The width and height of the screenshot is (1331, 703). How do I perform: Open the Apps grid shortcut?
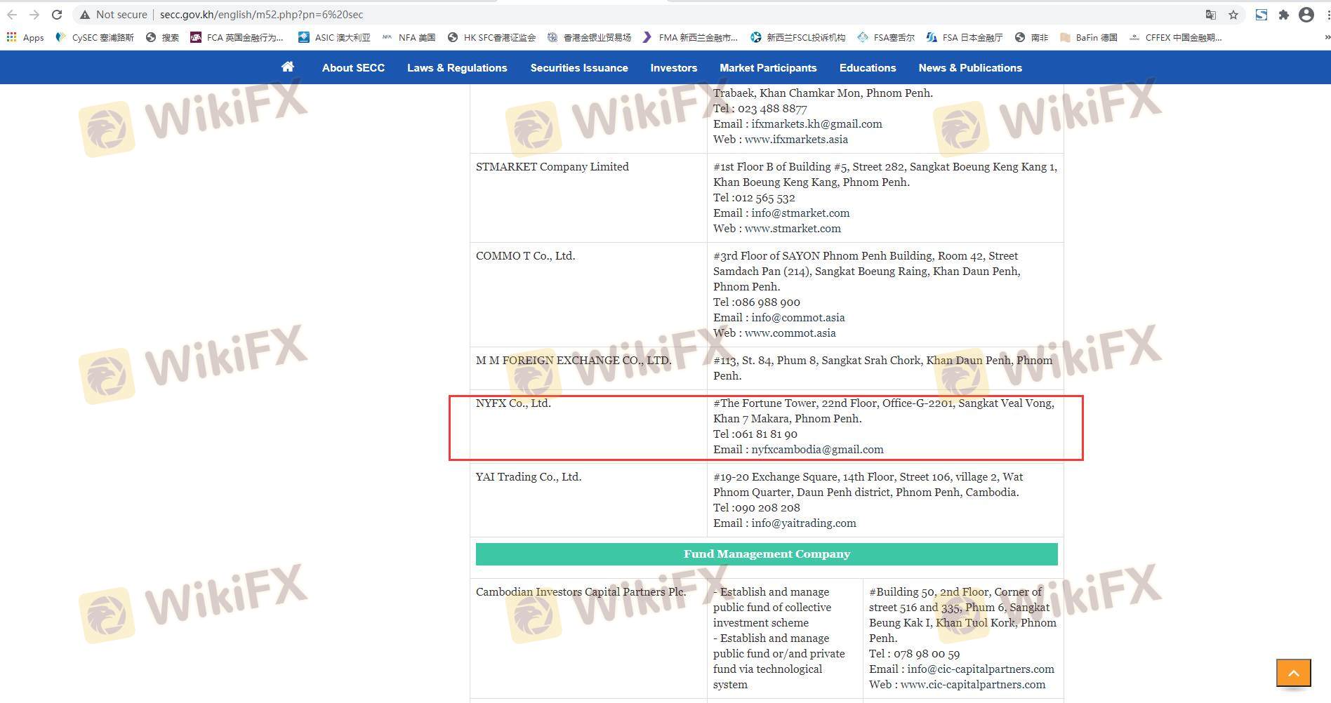click(25, 37)
